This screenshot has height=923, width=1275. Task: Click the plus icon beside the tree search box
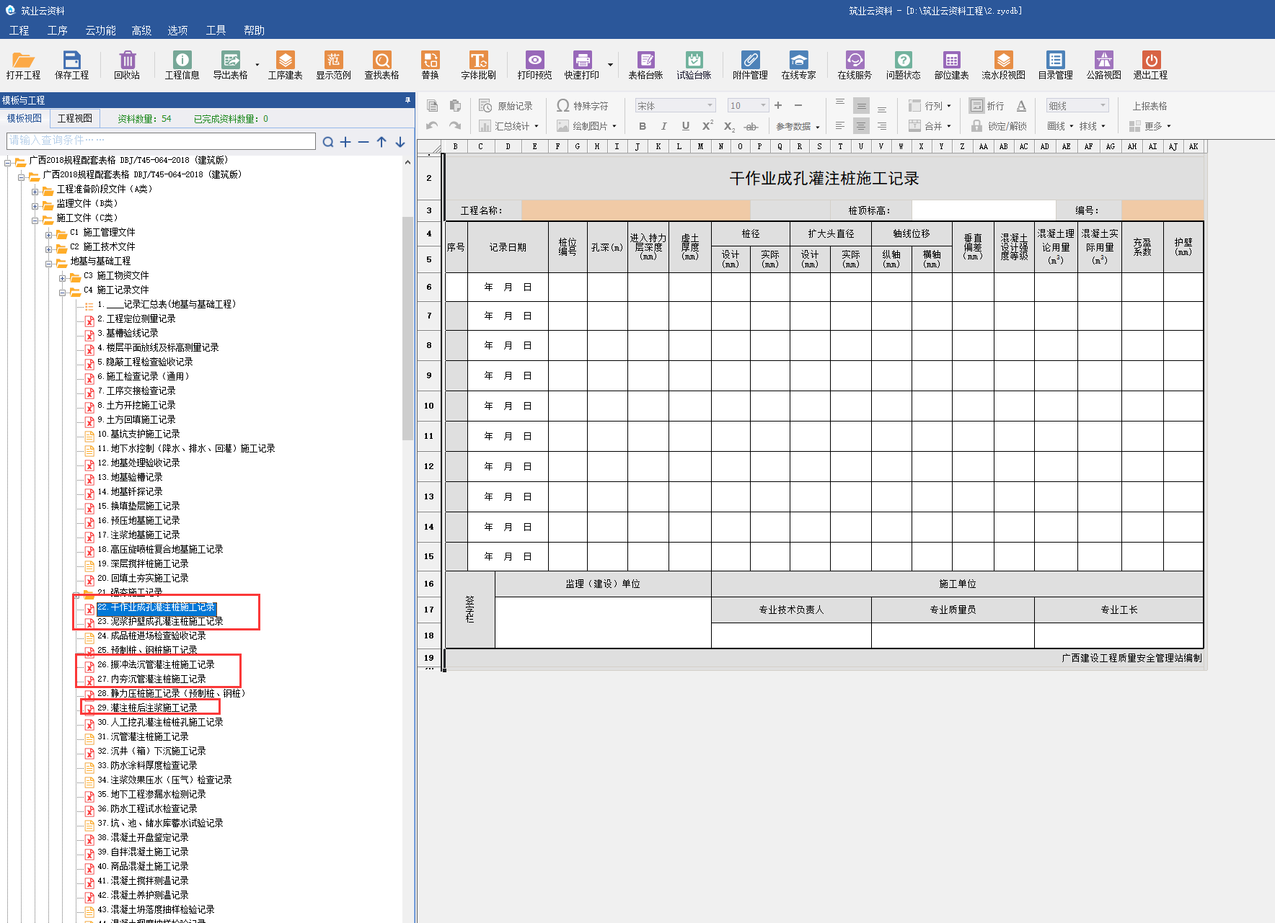tap(345, 142)
